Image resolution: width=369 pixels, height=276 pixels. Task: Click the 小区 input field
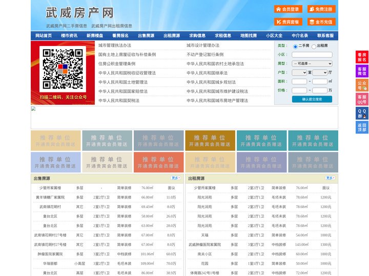pos(312,55)
